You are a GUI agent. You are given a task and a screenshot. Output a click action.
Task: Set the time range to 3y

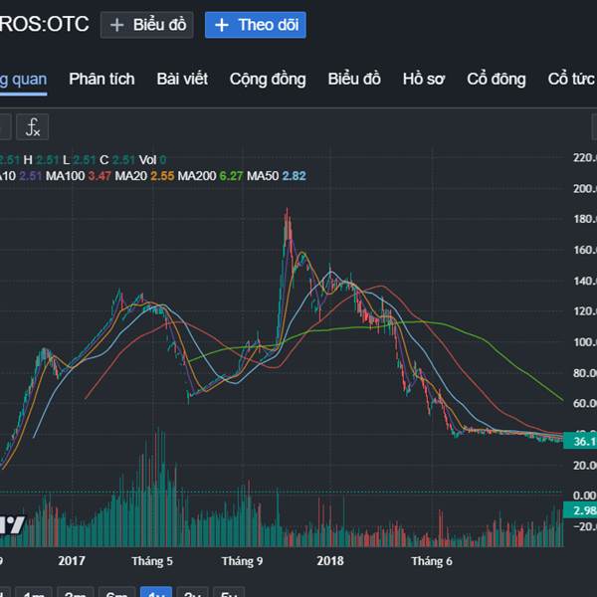pos(192,595)
